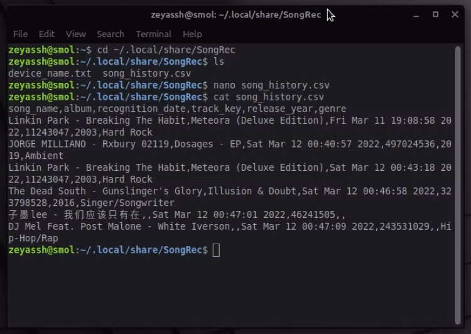Click the window title zeyassh@smol

tap(235, 14)
